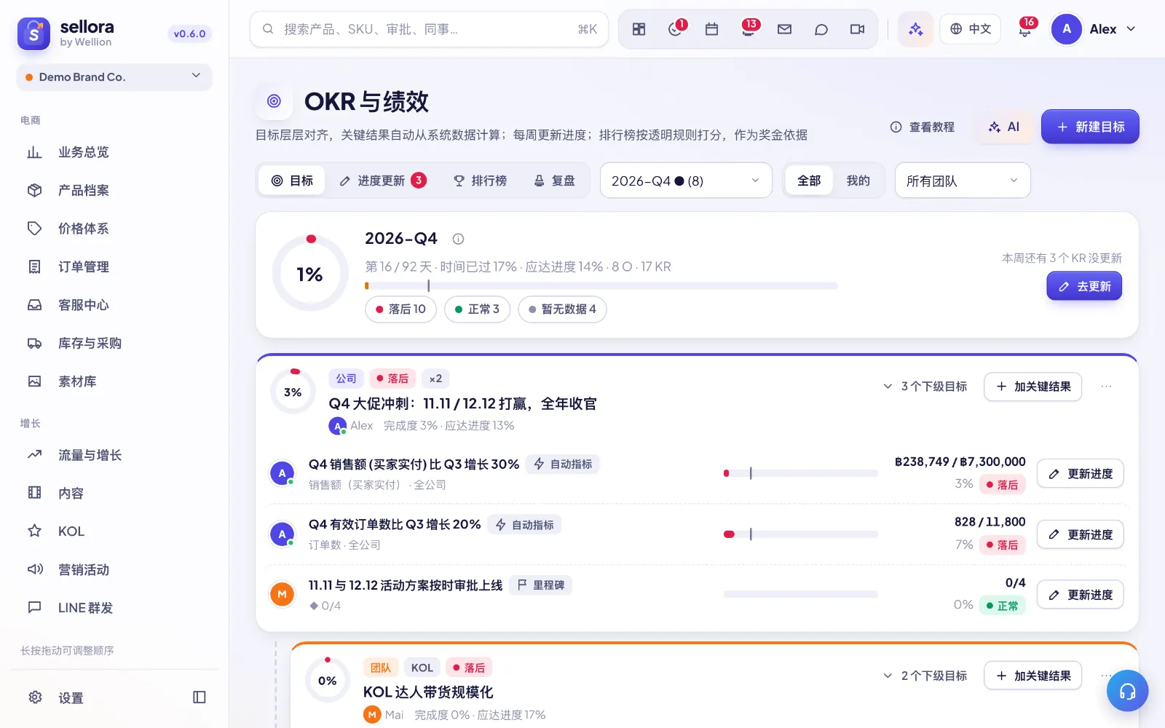Viewport: 1165px width, 728px height.
Task: Filter by 落后 10 status chip
Action: (x=400, y=309)
